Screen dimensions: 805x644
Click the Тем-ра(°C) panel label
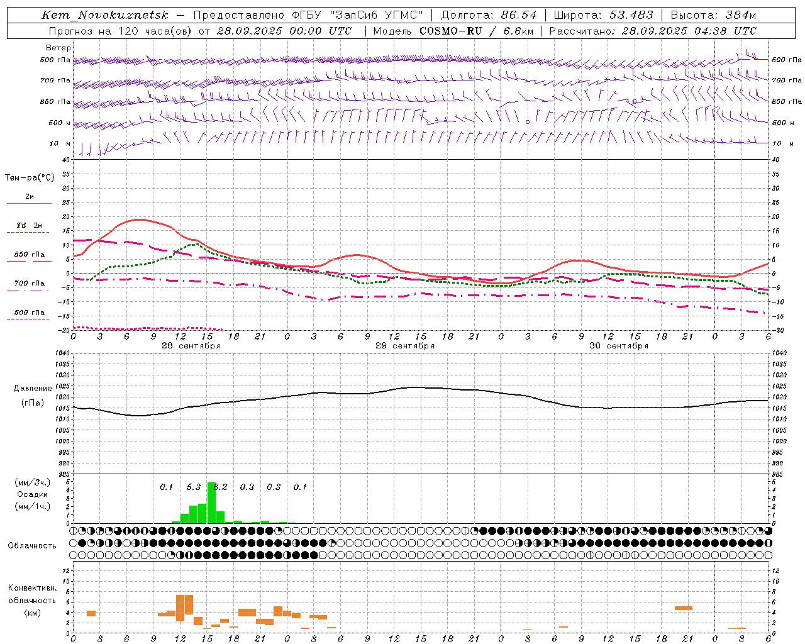click(30, 178)
